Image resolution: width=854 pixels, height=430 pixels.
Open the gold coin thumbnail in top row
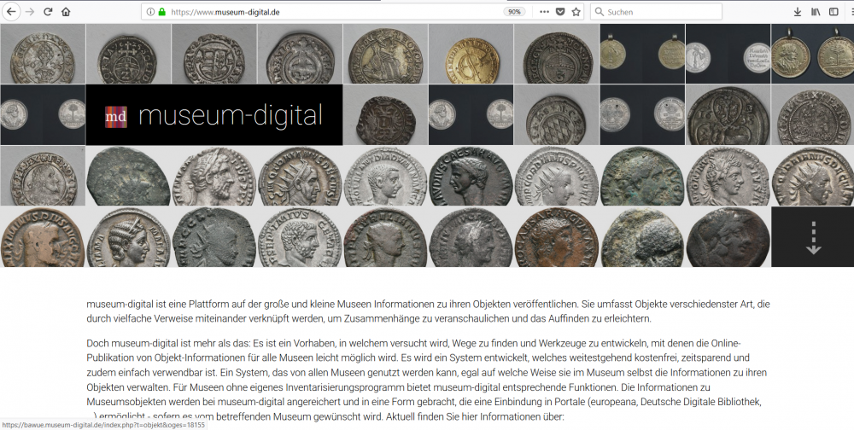[x=471, y=54]
